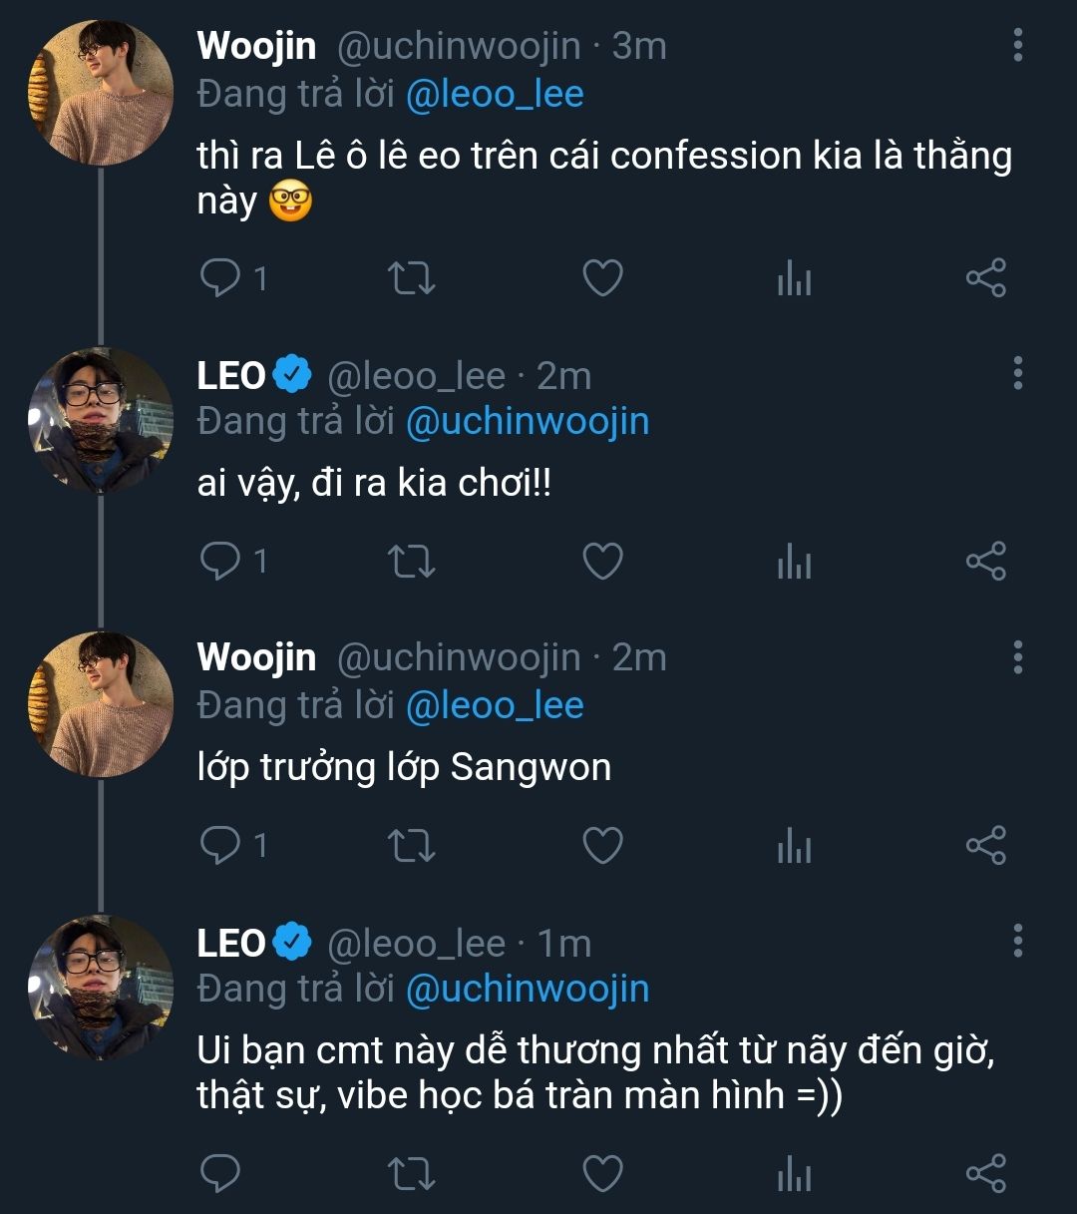
Task: Open more options on "lớp trưởng lớp Sangwon" tweet
Action: click(1017, 657)
